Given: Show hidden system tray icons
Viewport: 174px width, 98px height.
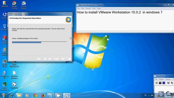Looking at the screenshot, I should 149,96.
